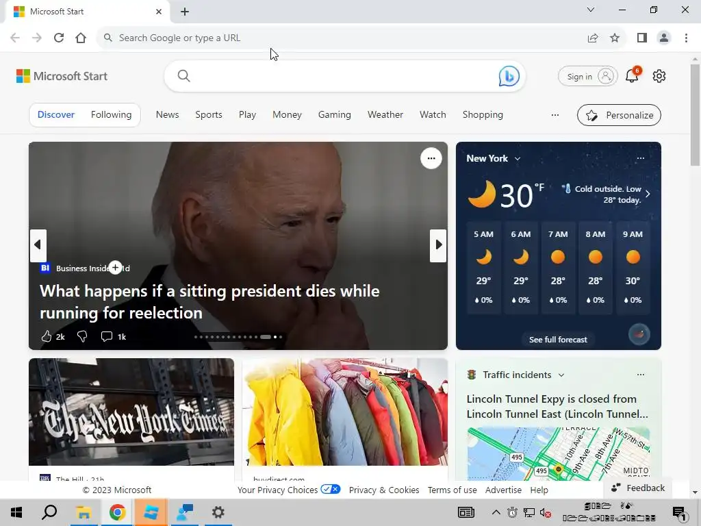Bookmark this tab with star icon

click(x=615, y=38)
